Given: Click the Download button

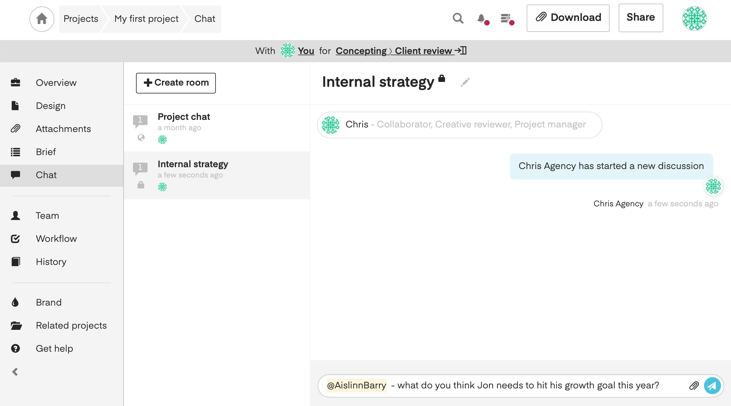Looking at the screenshot, I should [568, 18].
